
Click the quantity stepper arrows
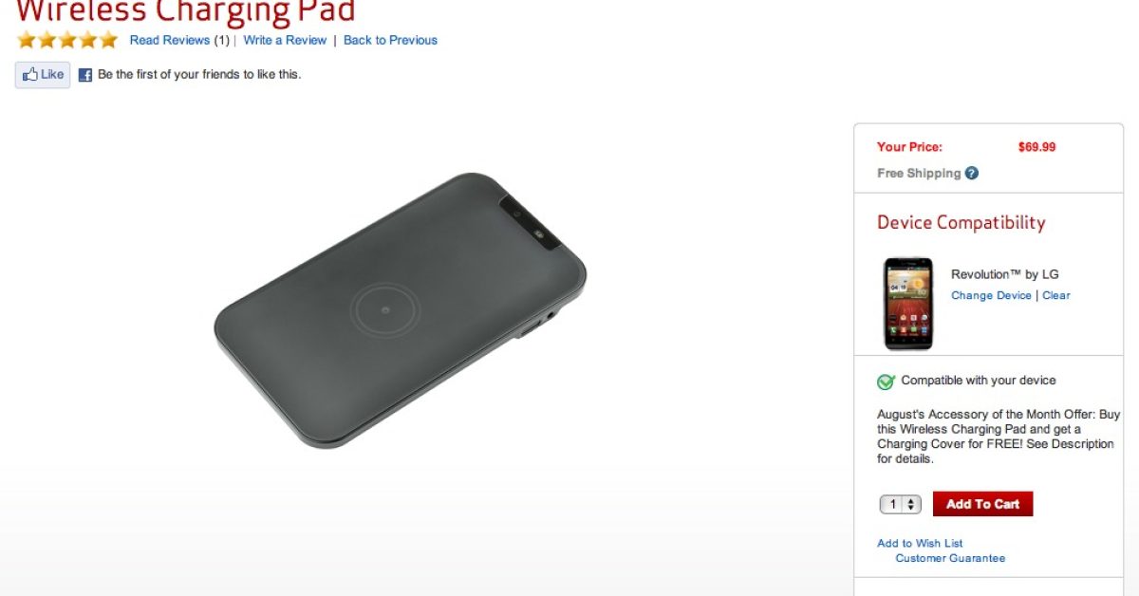pos(912,505)
